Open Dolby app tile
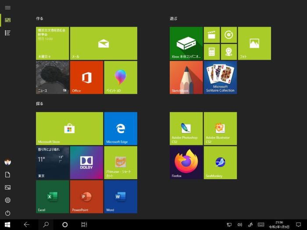307x230 pixels. coord(86,163)
